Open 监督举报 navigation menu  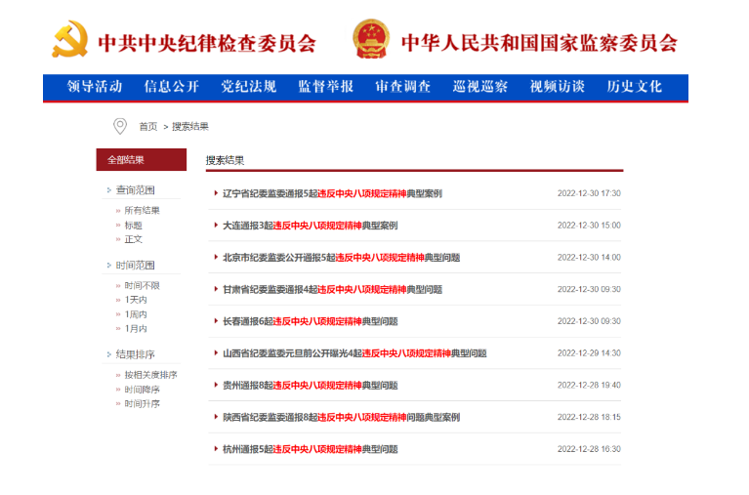326,87
